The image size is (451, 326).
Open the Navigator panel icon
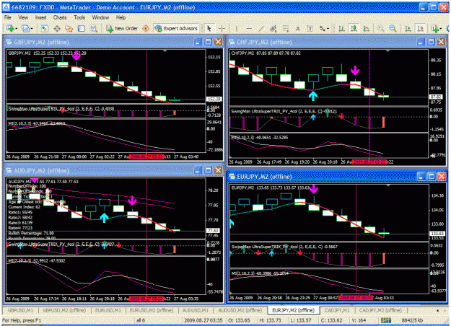[69, 28]
